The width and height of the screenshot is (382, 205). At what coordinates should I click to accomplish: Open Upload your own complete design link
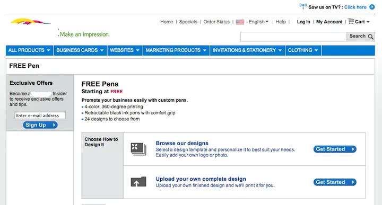pyautogui.click(x=201, y=179)
